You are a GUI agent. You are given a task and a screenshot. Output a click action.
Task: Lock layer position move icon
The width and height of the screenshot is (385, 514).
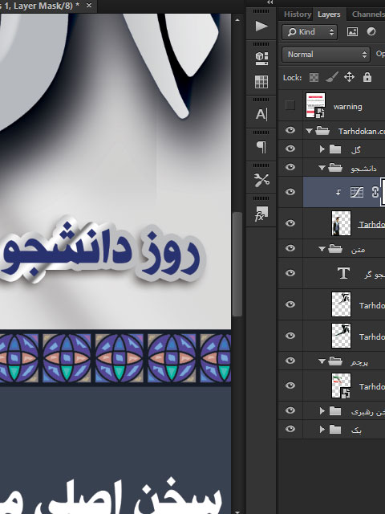[x=350, y=77]
